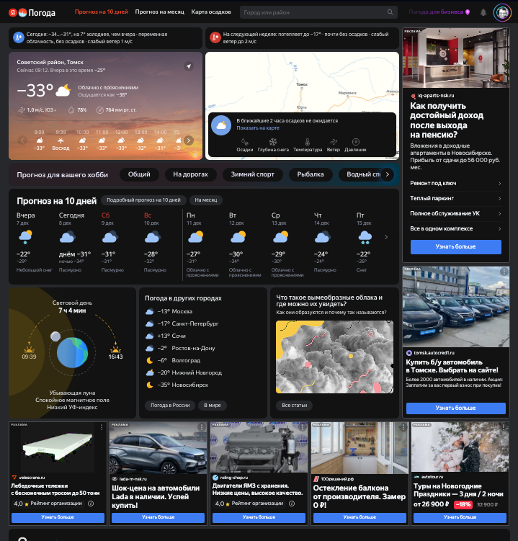The height and width of the screenshot is (541, 518).
Task: Open the mammatus clouds article image
Action: coord(334,357)
